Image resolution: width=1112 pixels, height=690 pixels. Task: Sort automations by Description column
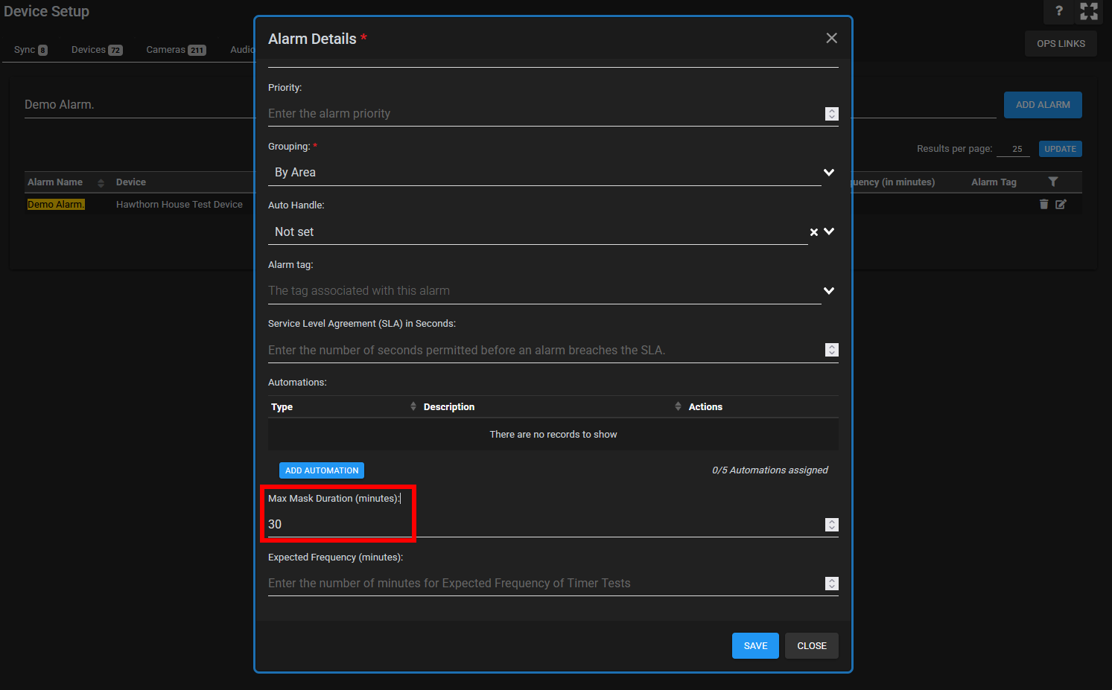click(677, 406)
